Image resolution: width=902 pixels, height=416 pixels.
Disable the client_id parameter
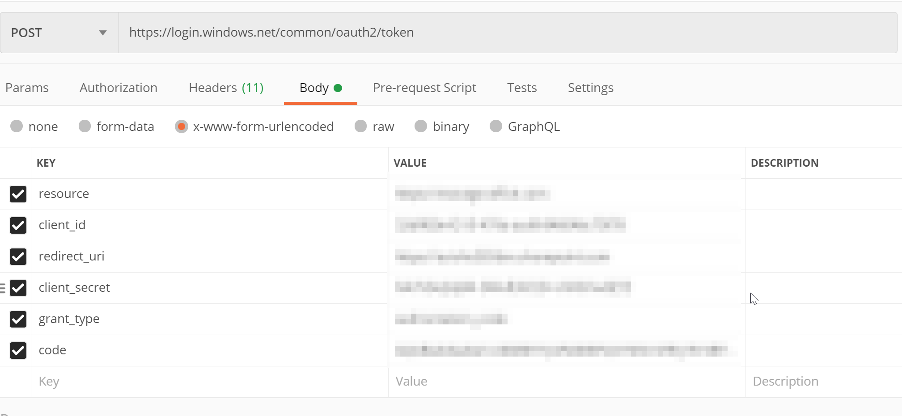click(x=18, y=225)
